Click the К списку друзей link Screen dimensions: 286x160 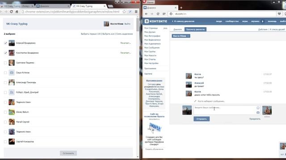pos(277,29)
